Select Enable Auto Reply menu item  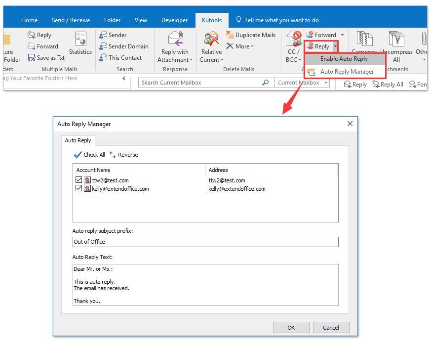pos(344,59)
